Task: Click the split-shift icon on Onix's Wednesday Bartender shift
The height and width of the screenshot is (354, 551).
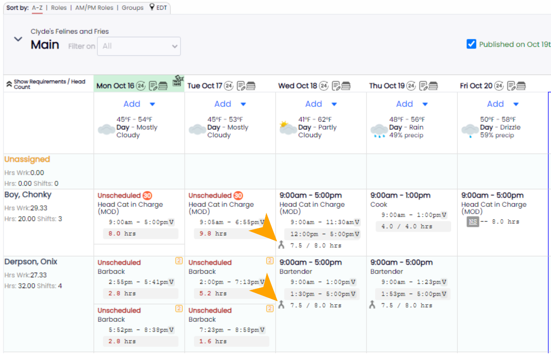Action: (281, 305)
